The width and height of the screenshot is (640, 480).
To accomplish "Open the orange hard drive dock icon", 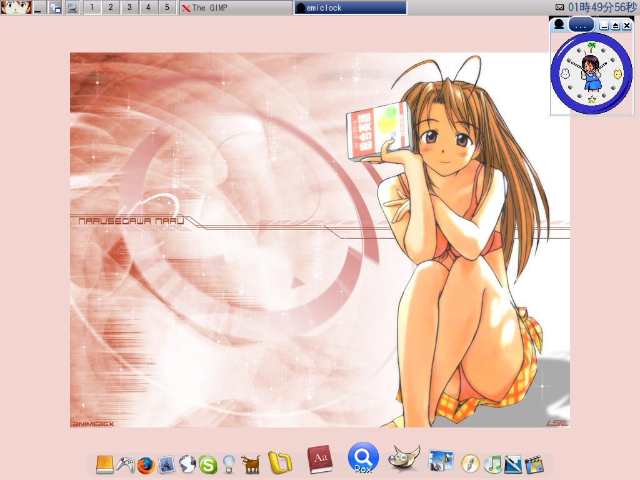I will (105, 464).
